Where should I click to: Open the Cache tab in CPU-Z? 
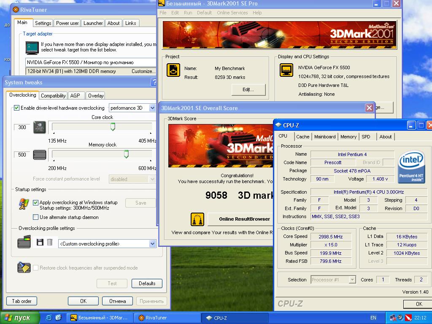coord(303,137)
